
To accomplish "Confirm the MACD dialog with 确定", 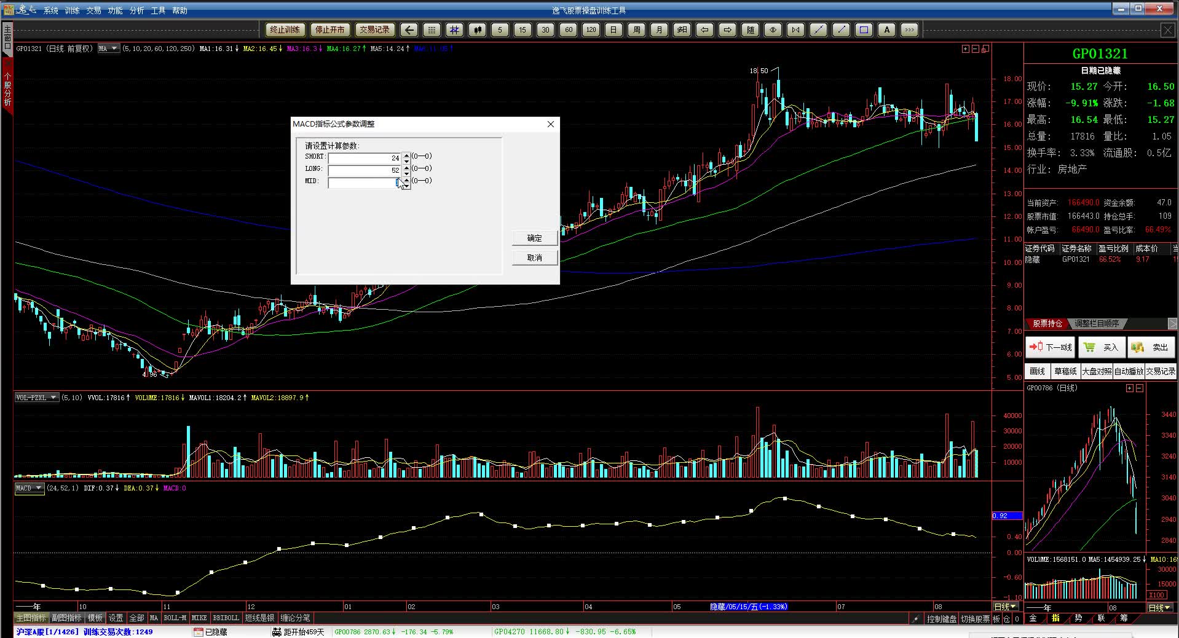I will [x=534, y=238].
